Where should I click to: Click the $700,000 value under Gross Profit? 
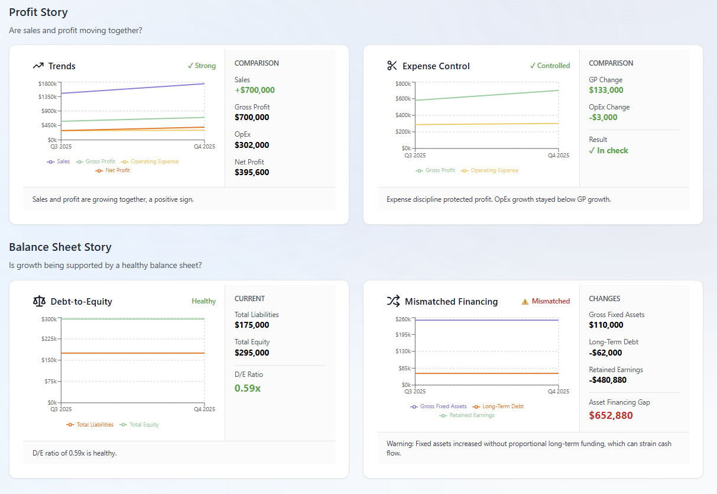(252, 117)
